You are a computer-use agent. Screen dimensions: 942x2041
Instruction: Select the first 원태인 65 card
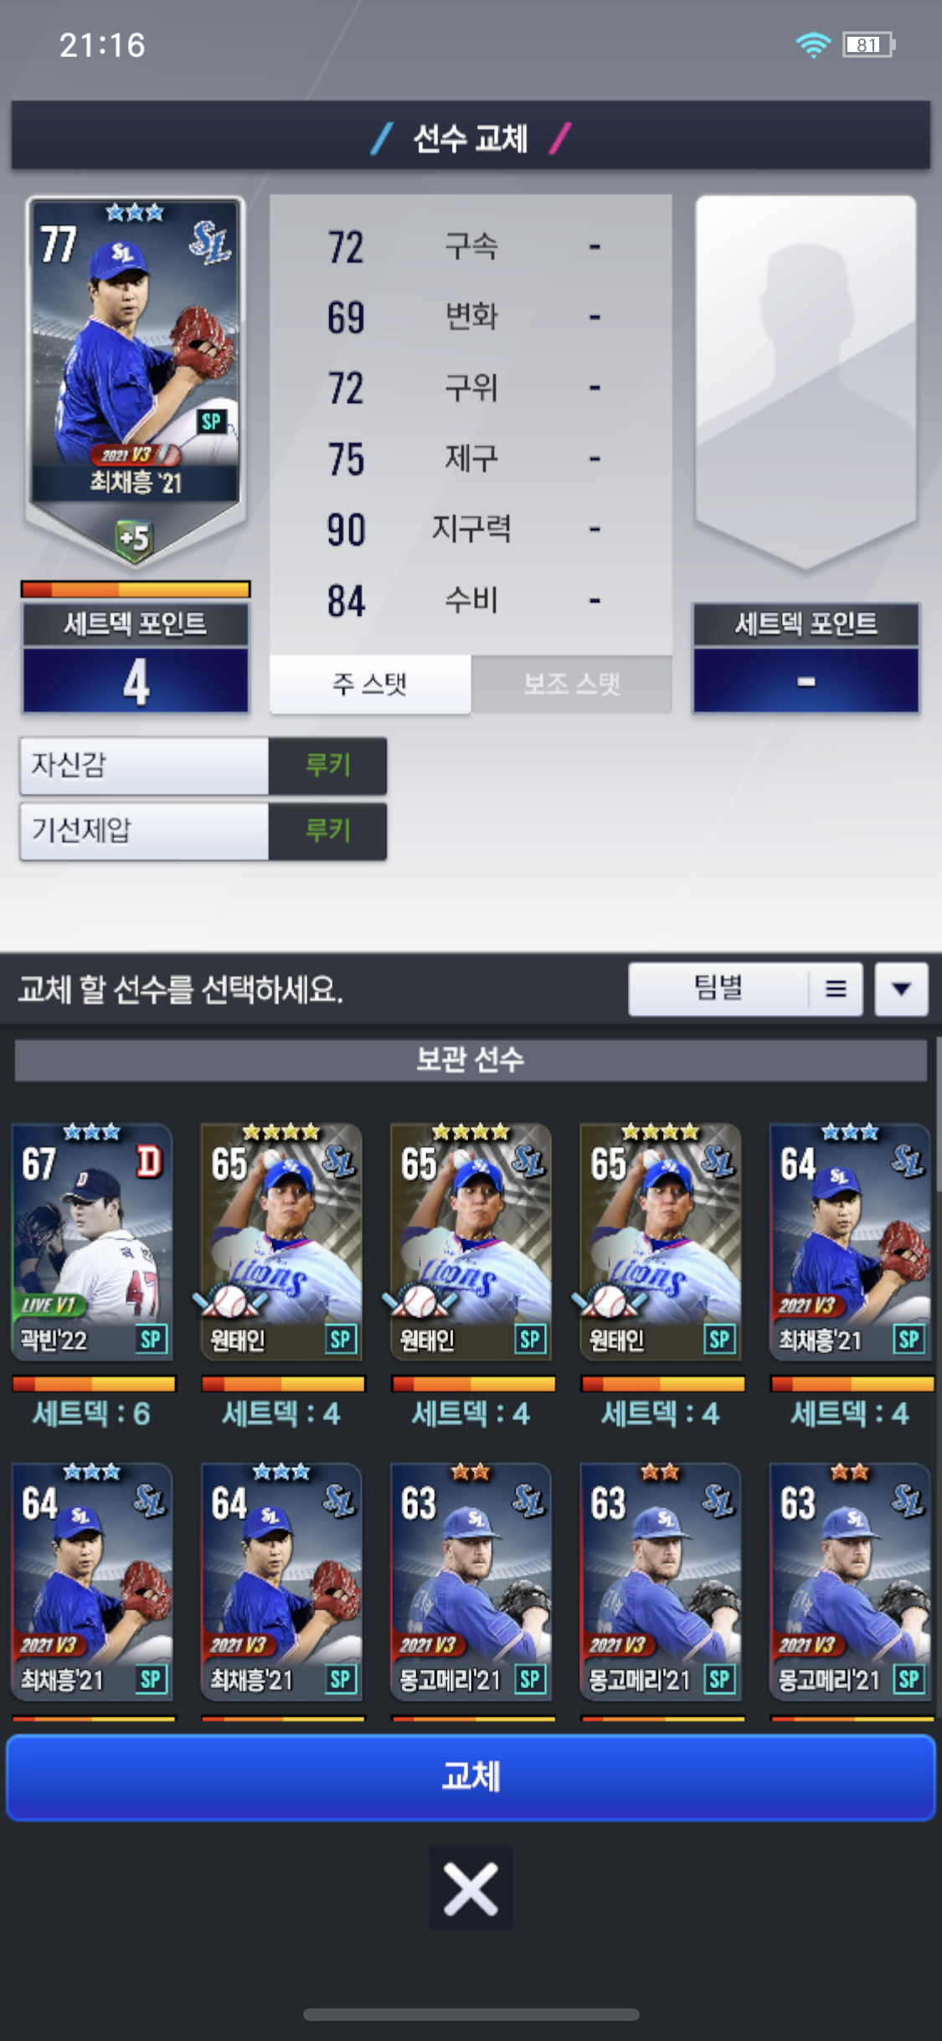282,1242
